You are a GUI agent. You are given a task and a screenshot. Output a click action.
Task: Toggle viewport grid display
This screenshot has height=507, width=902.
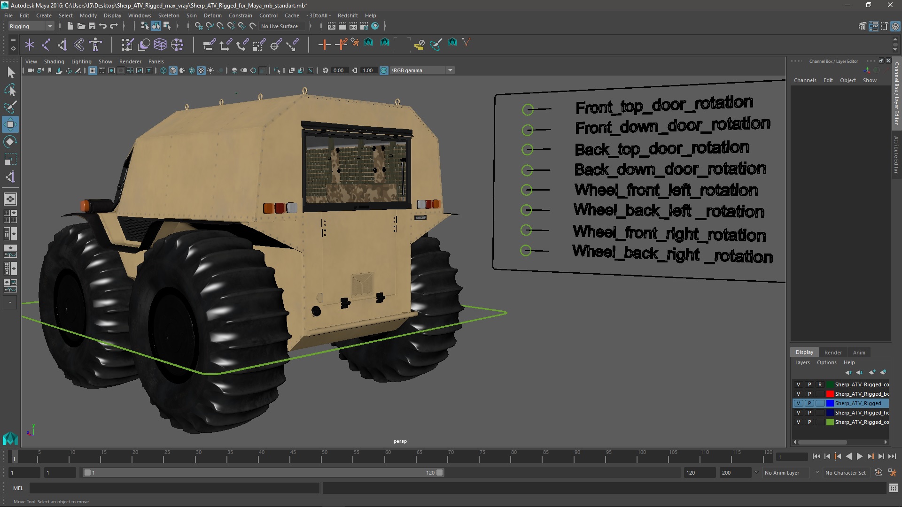pos(93,70)
